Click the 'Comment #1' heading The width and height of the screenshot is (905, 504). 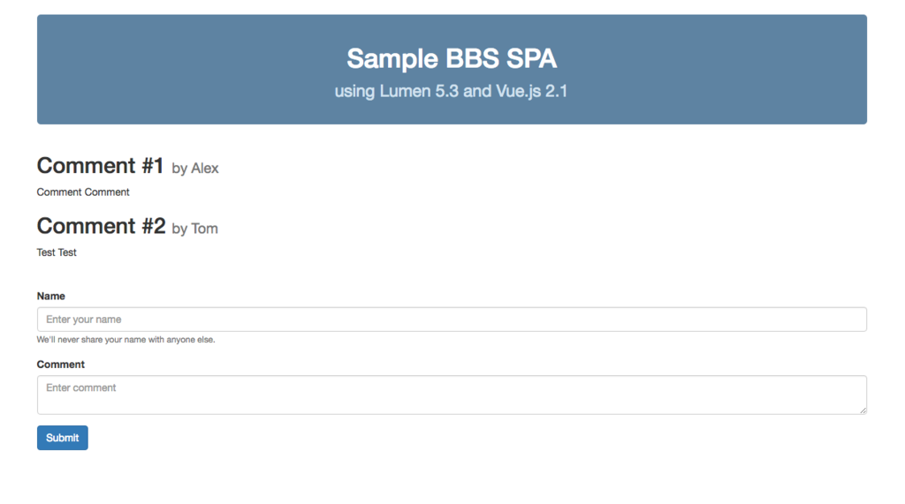(x=101, y=166)
